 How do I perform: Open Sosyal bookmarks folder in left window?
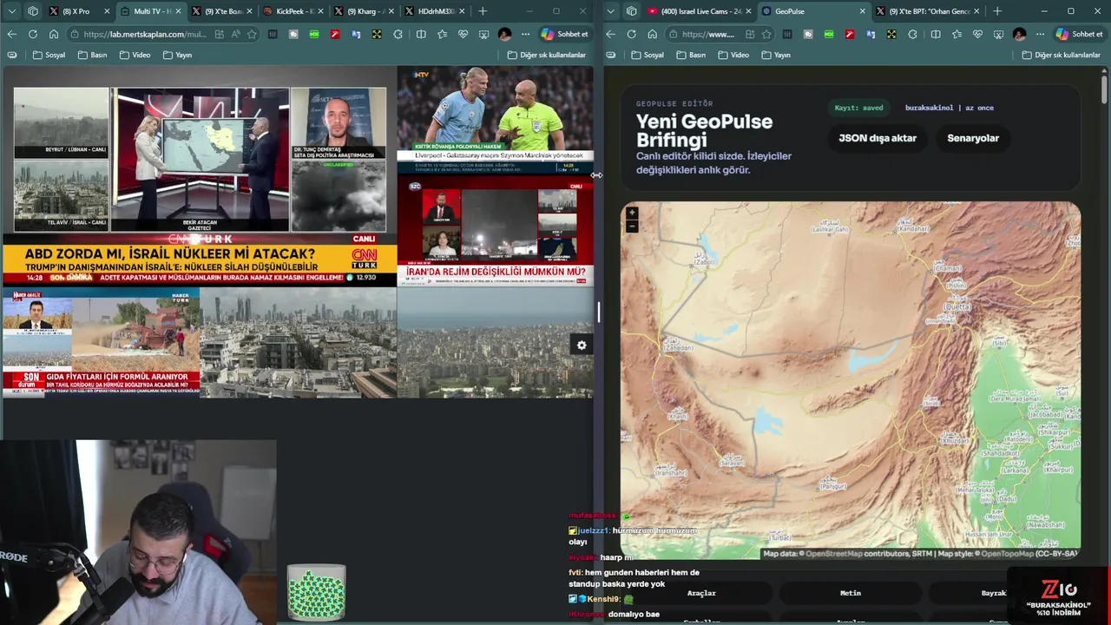49,55
